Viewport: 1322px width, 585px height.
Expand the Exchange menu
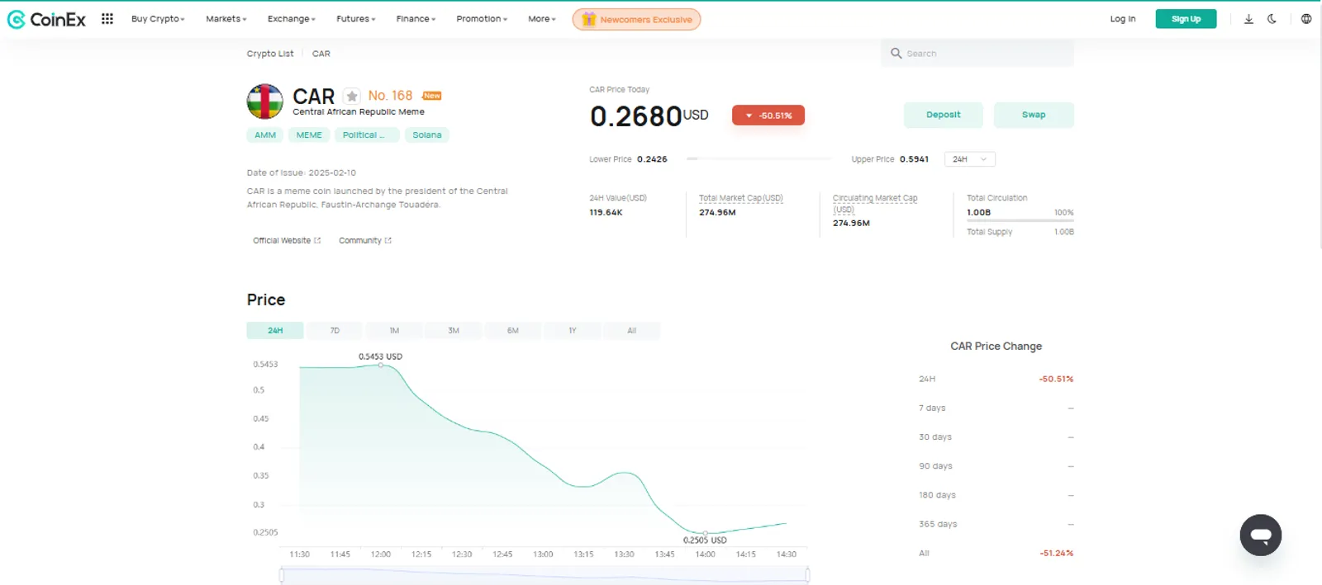pos(292,19)
